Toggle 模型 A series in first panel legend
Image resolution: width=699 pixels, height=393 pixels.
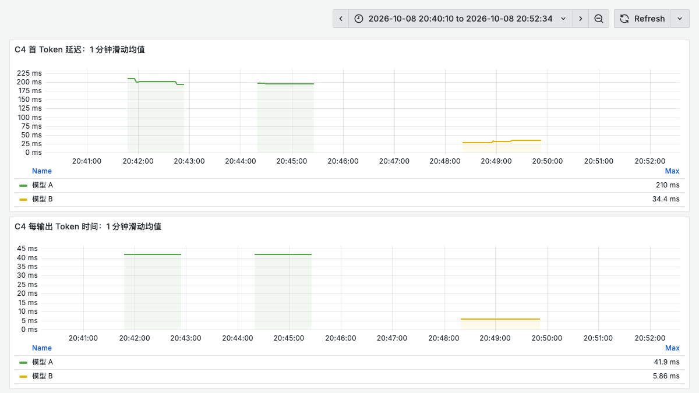pos(43,185)
